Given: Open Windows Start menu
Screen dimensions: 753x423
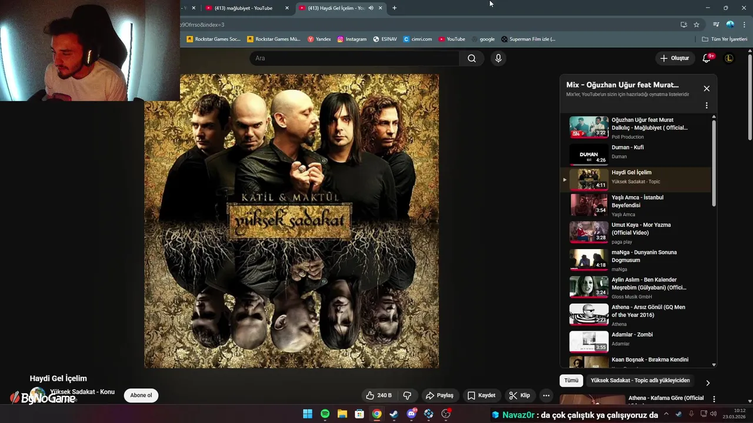Looking at the screenshot, I should (x=308, y=414).
